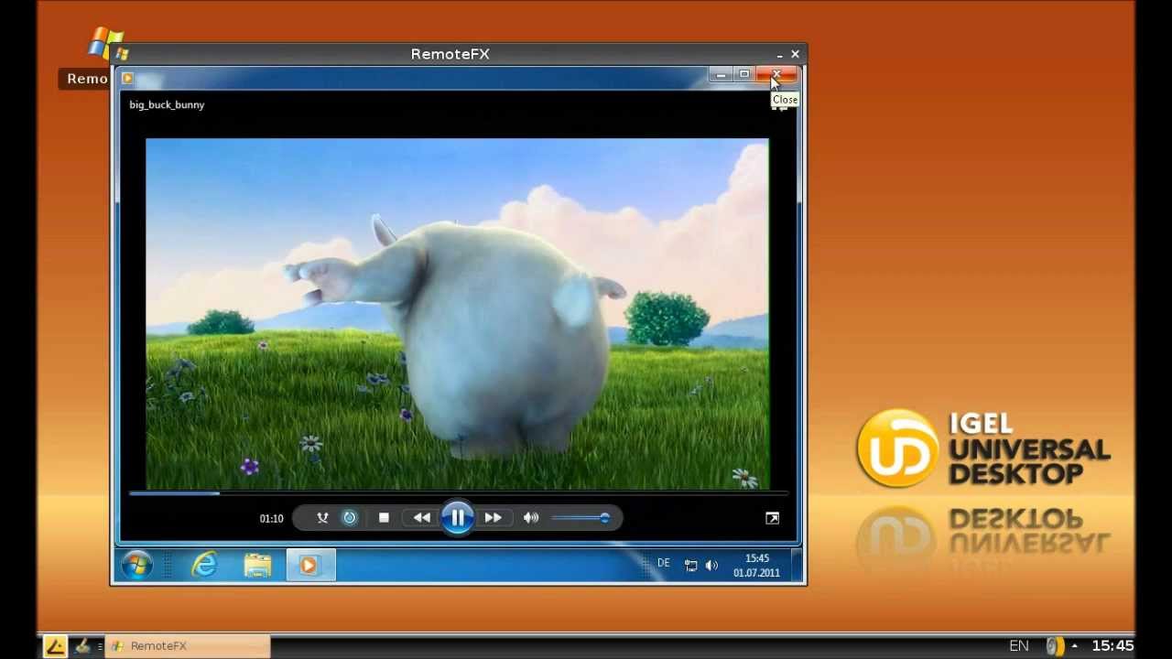Stop playback of big_buck_bunny
Image resolution: width=1172 pixels, height=659 pixels.
[x=384, y=518]
